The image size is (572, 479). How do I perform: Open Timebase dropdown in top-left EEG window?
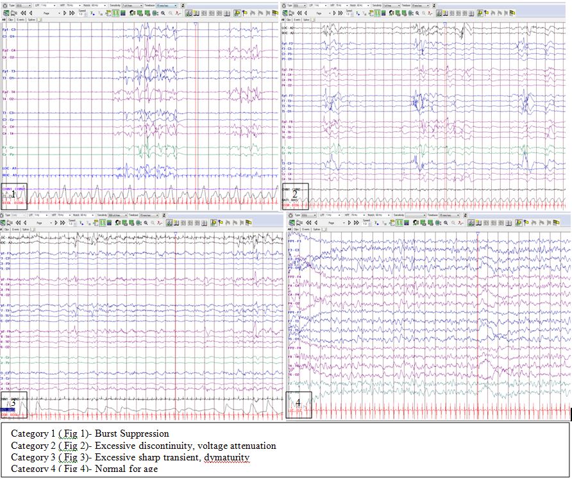click(174, 5)
